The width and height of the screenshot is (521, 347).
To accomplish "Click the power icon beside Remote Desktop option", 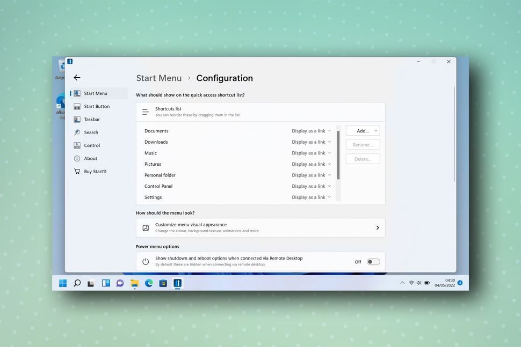I will pos(145,261).
